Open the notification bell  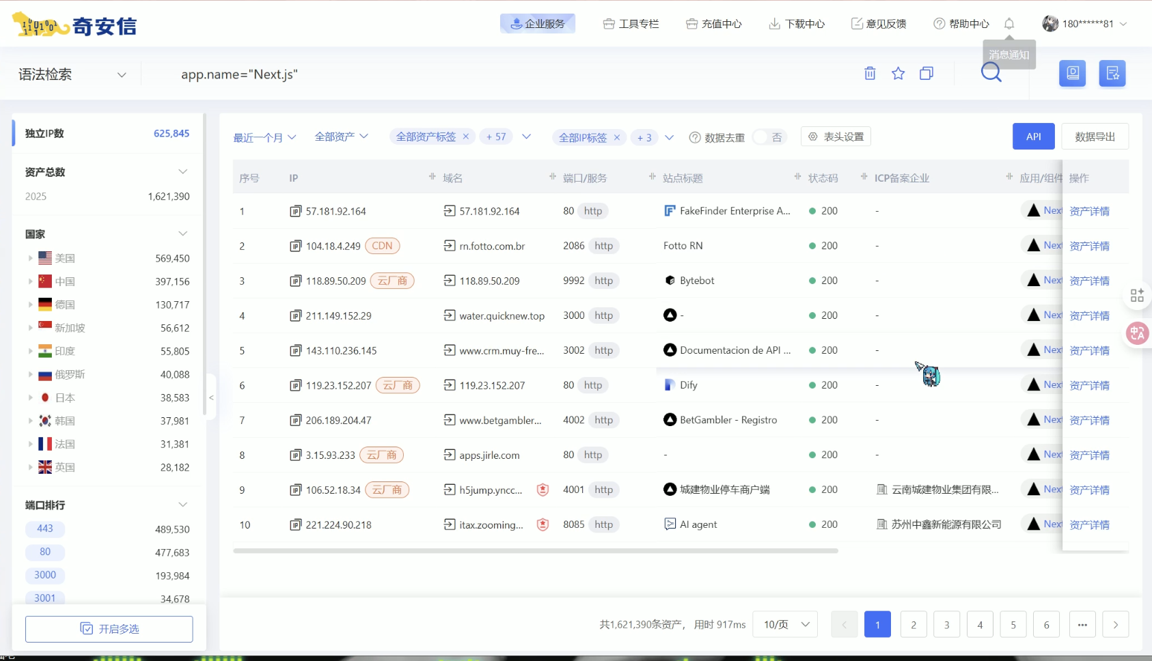(x=1009, y=24)
